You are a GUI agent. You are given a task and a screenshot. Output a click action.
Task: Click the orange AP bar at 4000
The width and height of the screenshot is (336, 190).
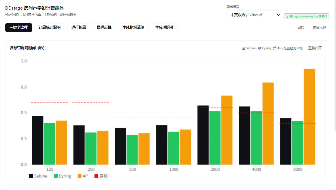pos(268,124)
